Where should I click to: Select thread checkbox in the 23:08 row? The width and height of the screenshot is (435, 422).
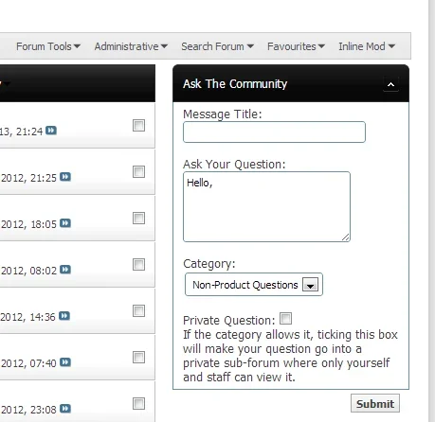click(138, 403)
